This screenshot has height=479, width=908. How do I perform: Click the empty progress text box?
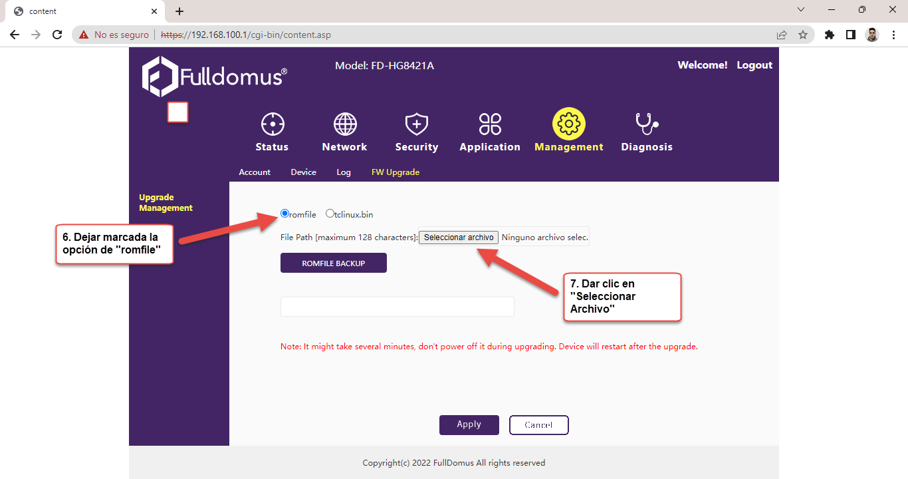(397, 307)
